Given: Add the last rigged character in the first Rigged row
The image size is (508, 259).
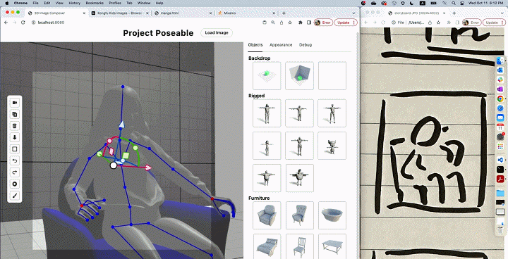Looking at the screenshot, I should click(x=332, y=113).
